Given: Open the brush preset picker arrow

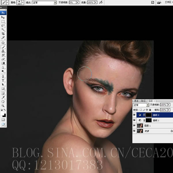Looking at the screenshot, I should 23,2.
